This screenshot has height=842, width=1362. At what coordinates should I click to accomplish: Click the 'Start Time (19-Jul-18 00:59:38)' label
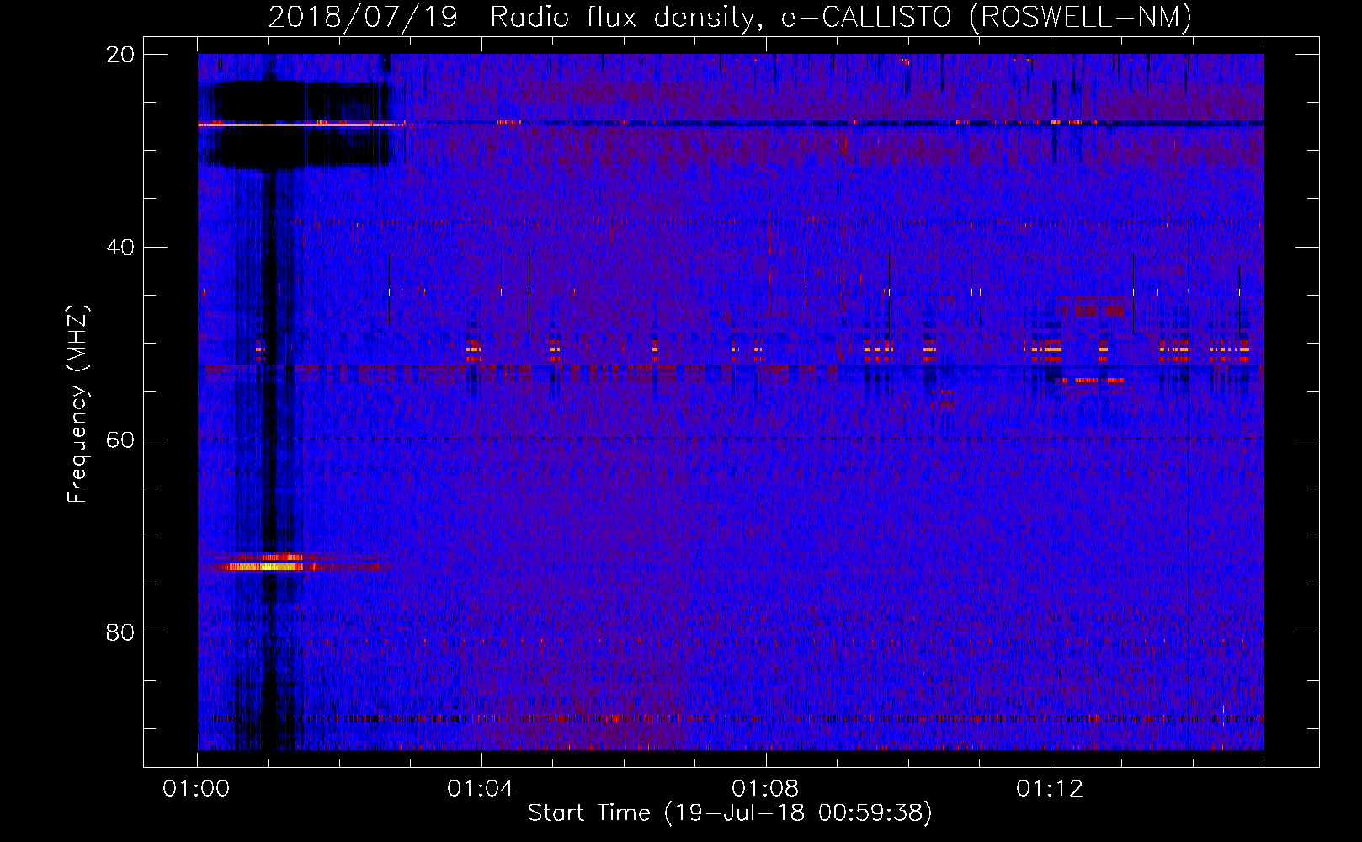click(x=730, y=813)
